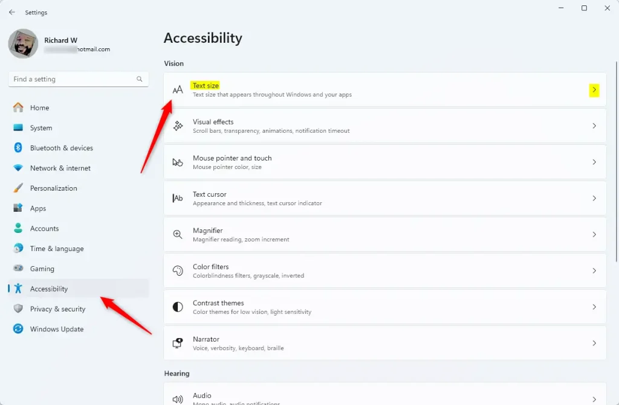
Task: Click the Home house icon in sidebar
Action: (x=18, y=107)
